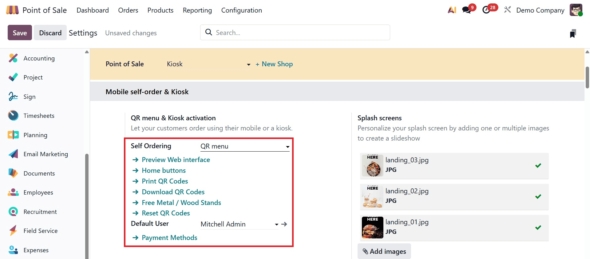Click checkmark on landing_02.jpg row
Image resolution: width=590 pixels, height=259 pixels.
pyautogui.click(x=538, y=197)
